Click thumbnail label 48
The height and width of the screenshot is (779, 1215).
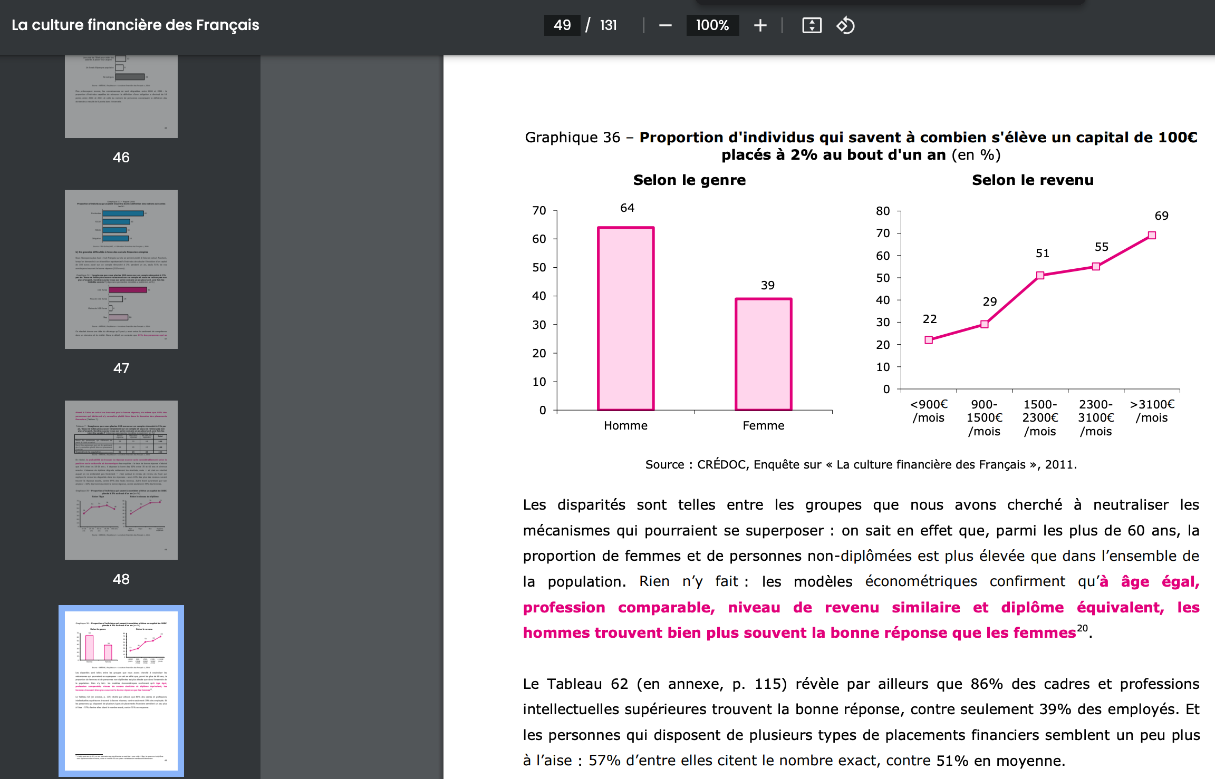pyautogui.click(x=121, y=579)
